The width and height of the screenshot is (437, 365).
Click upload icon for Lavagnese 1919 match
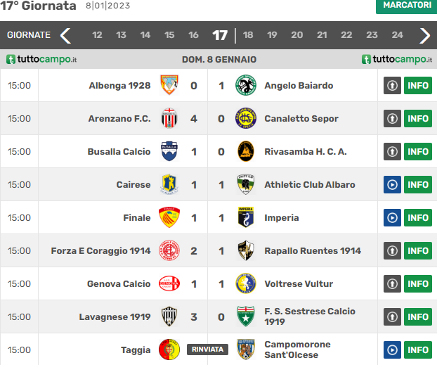392,316
